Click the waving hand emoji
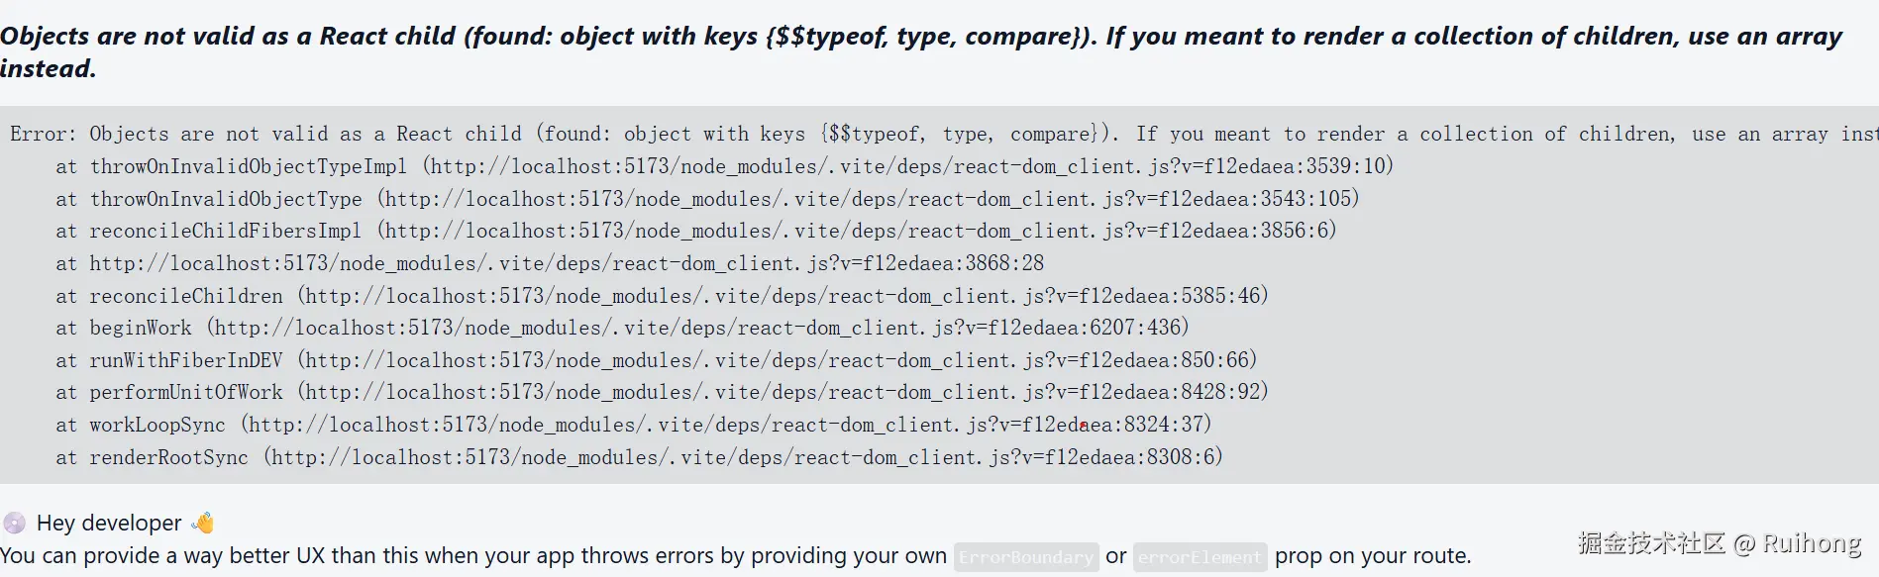The image size is (1879, 577). pyautogui.click(x=203, y=523)
